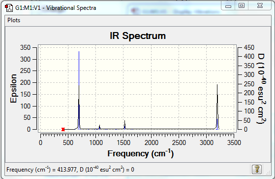Click the 350 tick on Epsilon axis

25,47
